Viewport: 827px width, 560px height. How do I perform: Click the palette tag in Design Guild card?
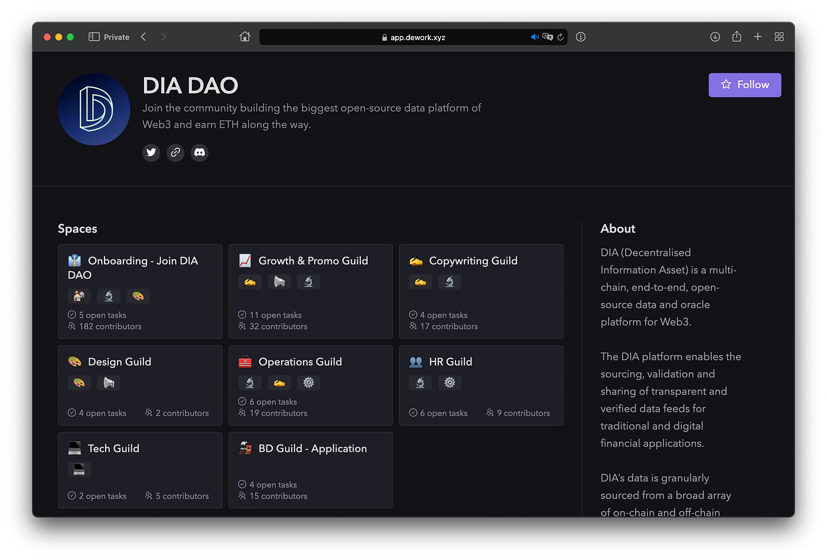(79, 383)
